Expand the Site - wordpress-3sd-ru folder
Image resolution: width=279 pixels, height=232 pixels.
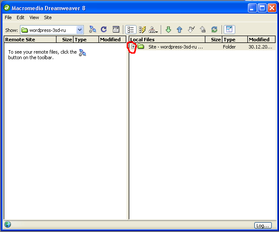tap(133, 47)
